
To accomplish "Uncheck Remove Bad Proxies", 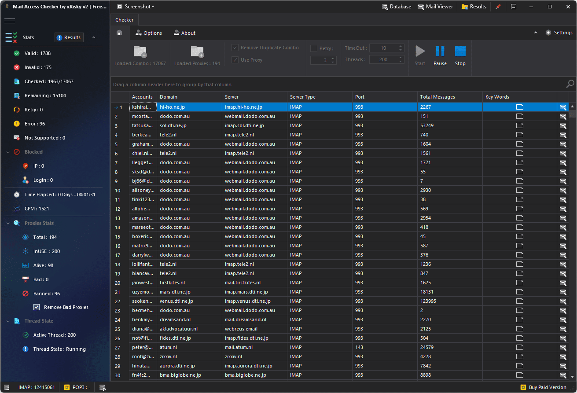I will 37,307.
